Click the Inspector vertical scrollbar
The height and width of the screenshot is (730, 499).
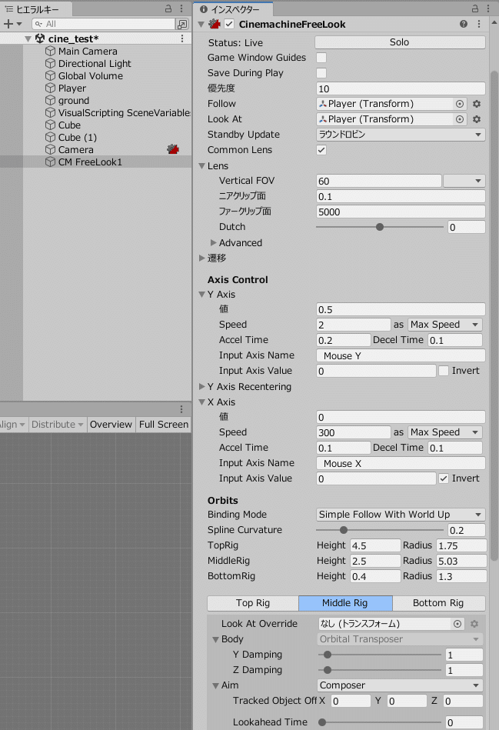(x=494, y=315)
